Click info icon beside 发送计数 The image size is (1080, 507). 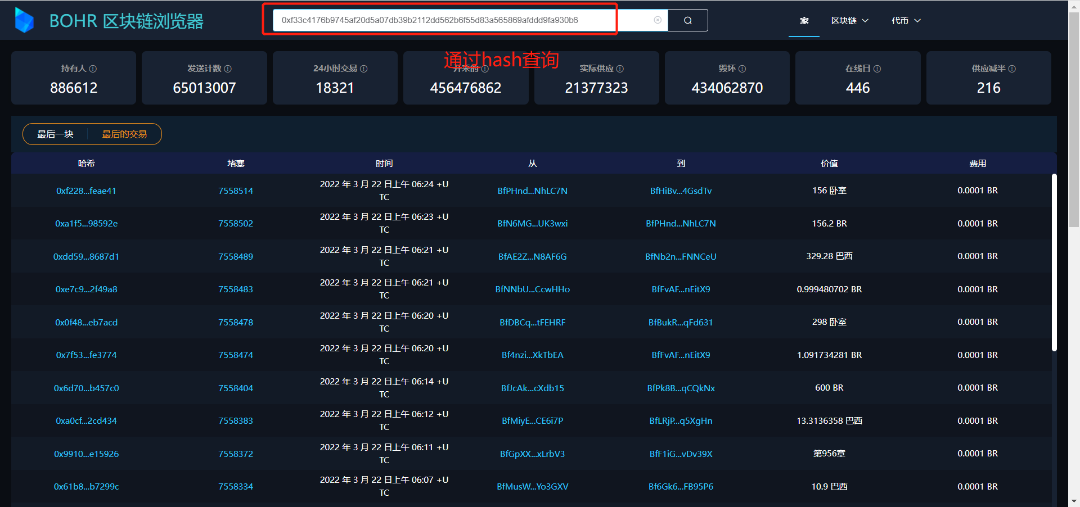[x=228, y=69]
